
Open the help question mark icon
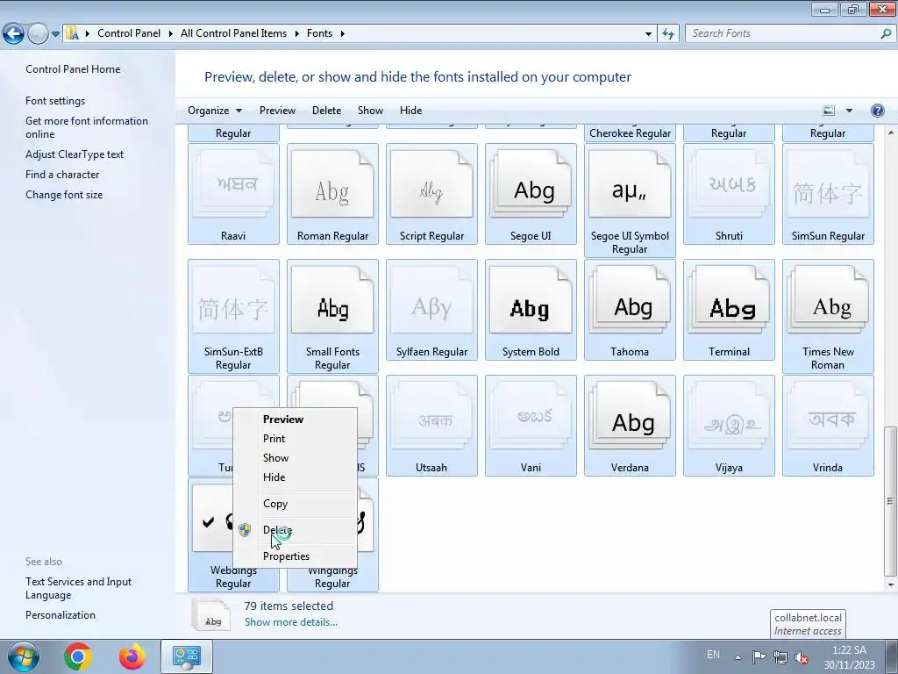(877, 111)
